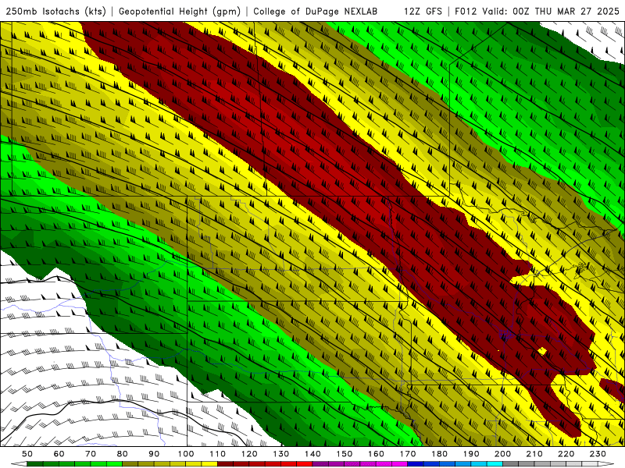Viewport: 625px width, 468px height.
Task: Click the 190 label on the color scale
Action: 471,454
